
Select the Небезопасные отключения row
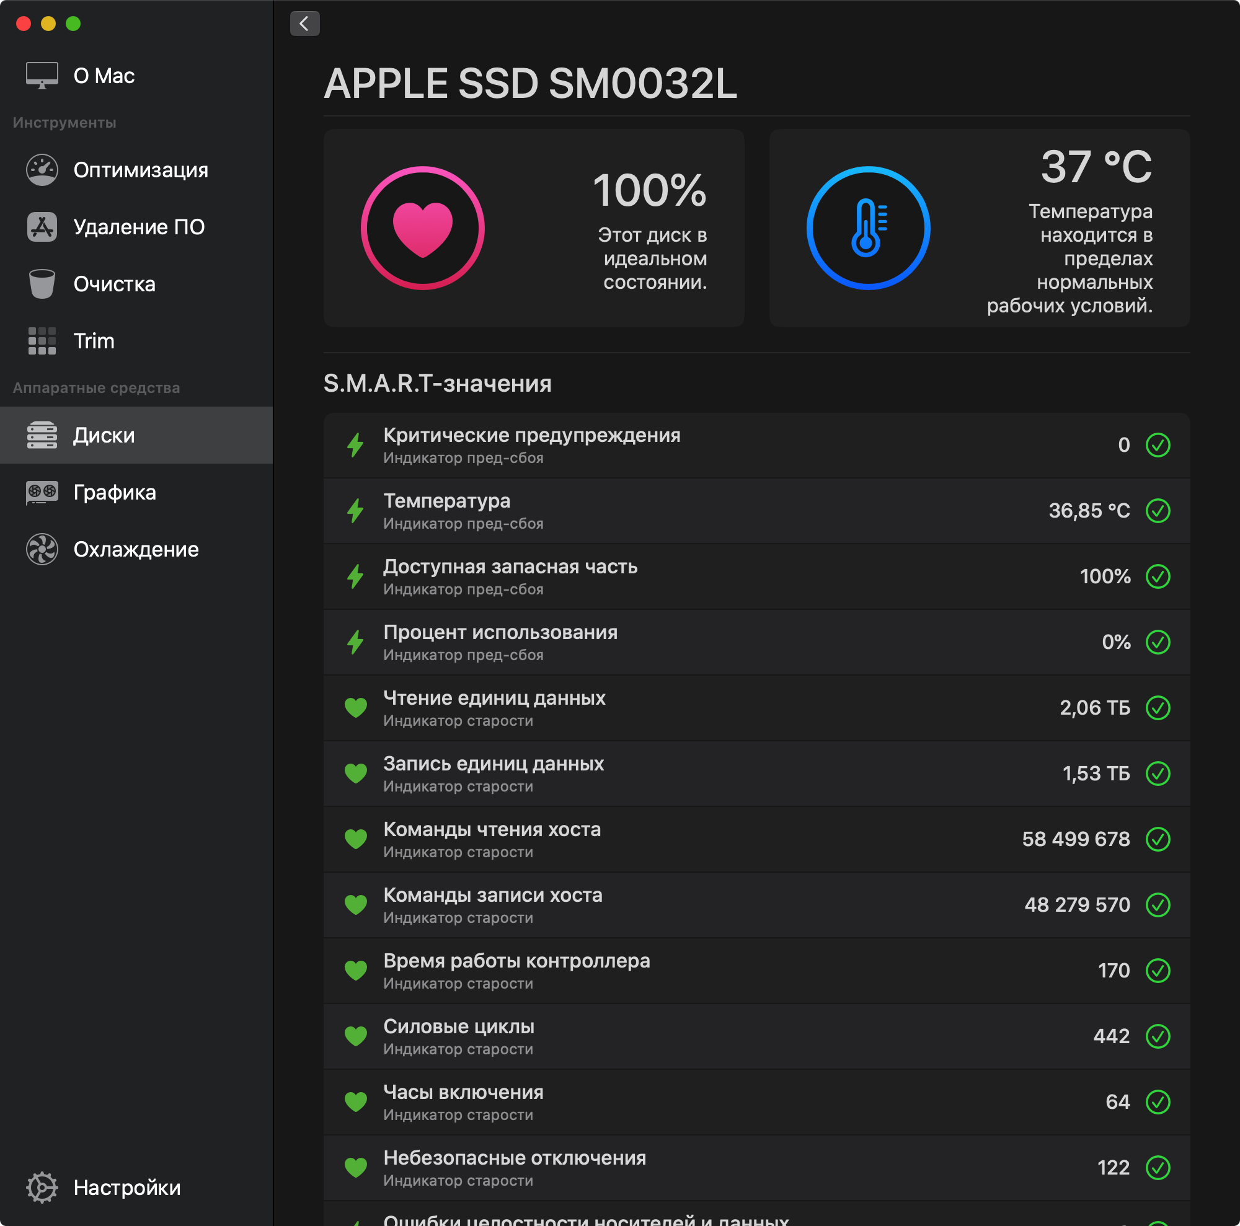756,1168
